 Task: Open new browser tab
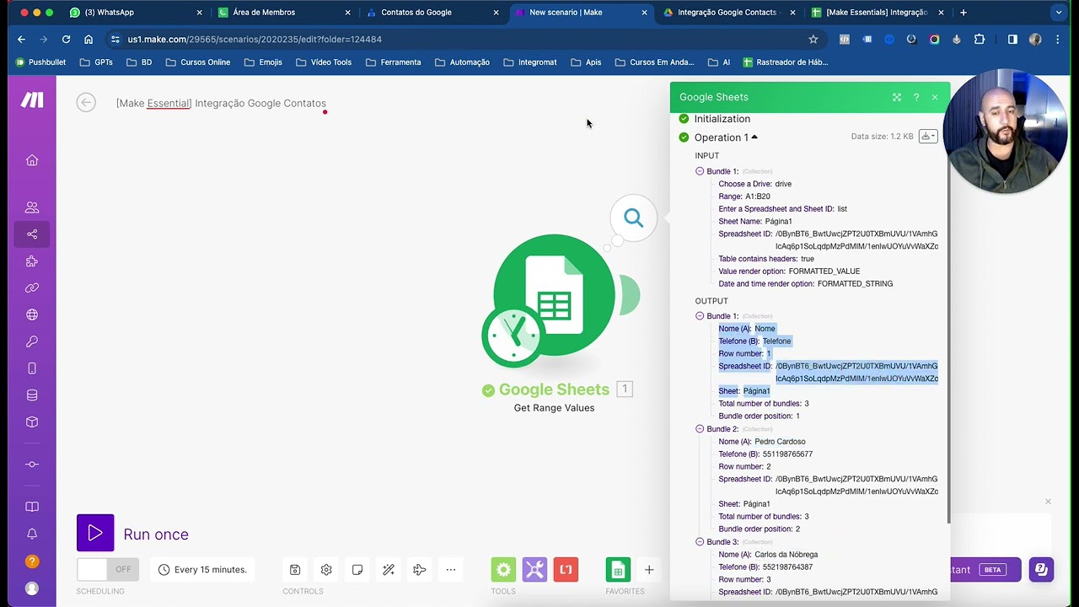(964, 13)
